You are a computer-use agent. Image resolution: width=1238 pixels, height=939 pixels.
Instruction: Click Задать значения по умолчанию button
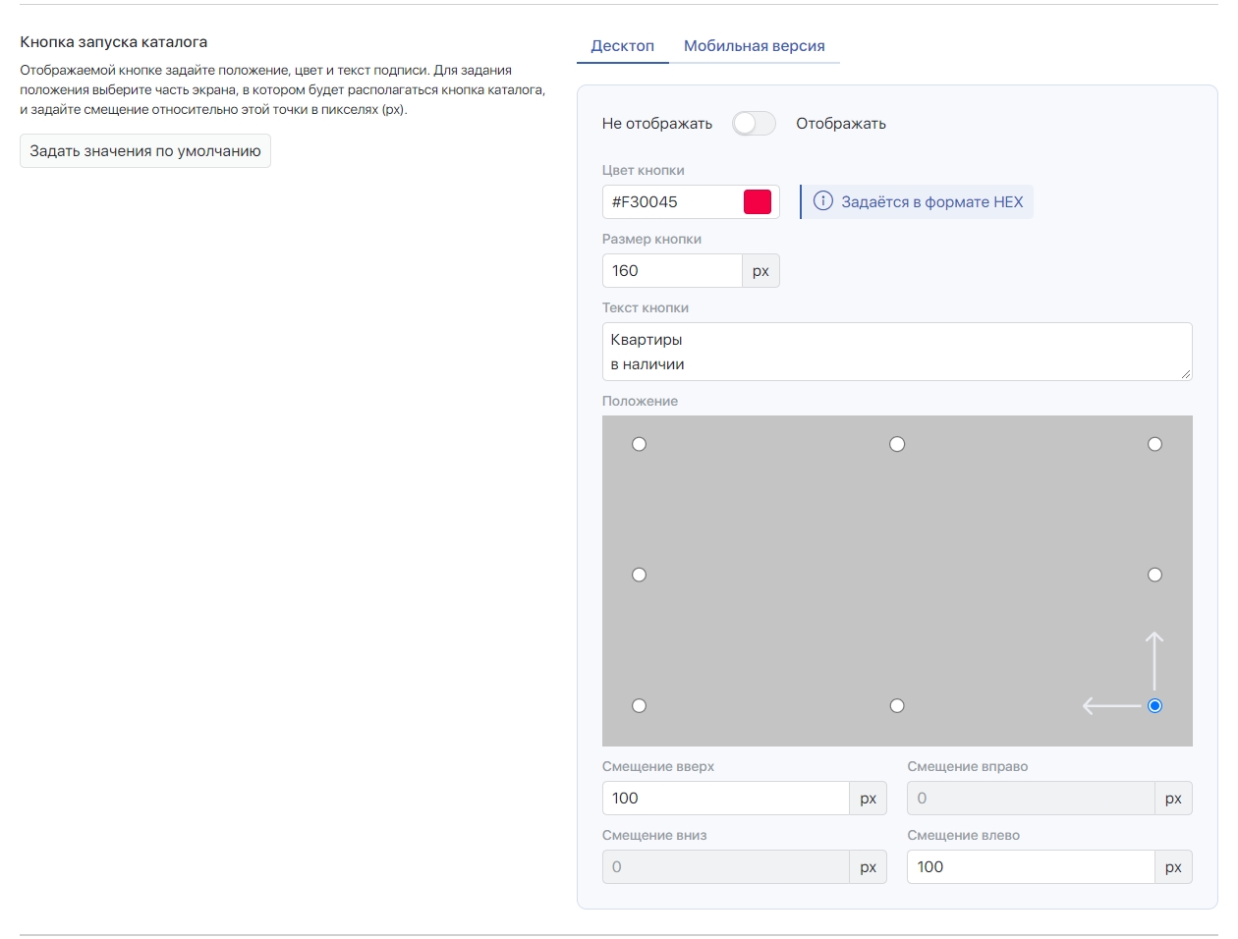coord(145,151)
